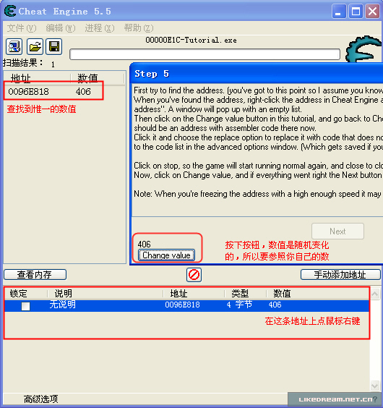
Task: Click the 查看内存 button
Action: (35, 275)
